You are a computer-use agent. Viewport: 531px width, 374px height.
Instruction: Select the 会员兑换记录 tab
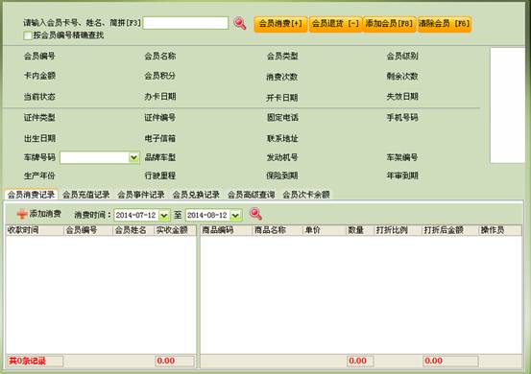196,195
